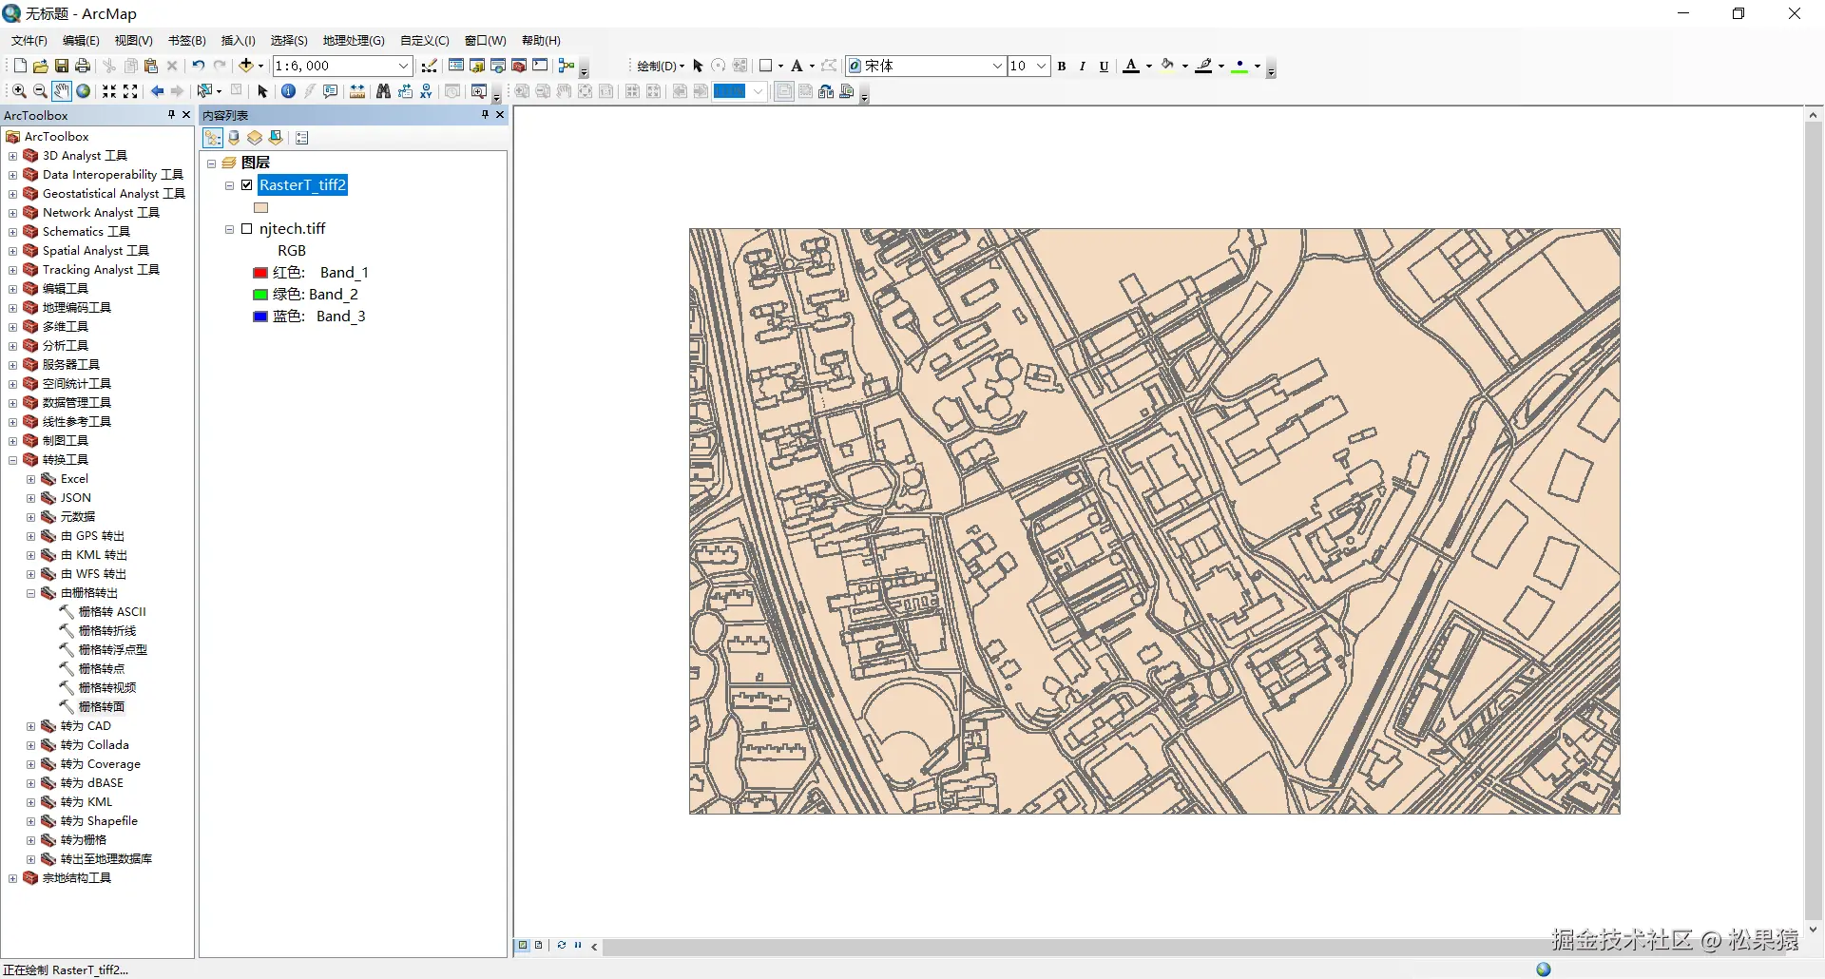Image resolution: width=1825 pixels, height=979 pixels.
Task: Collapse the 由栅格转出 toolset
Action: tap(30, 593)
